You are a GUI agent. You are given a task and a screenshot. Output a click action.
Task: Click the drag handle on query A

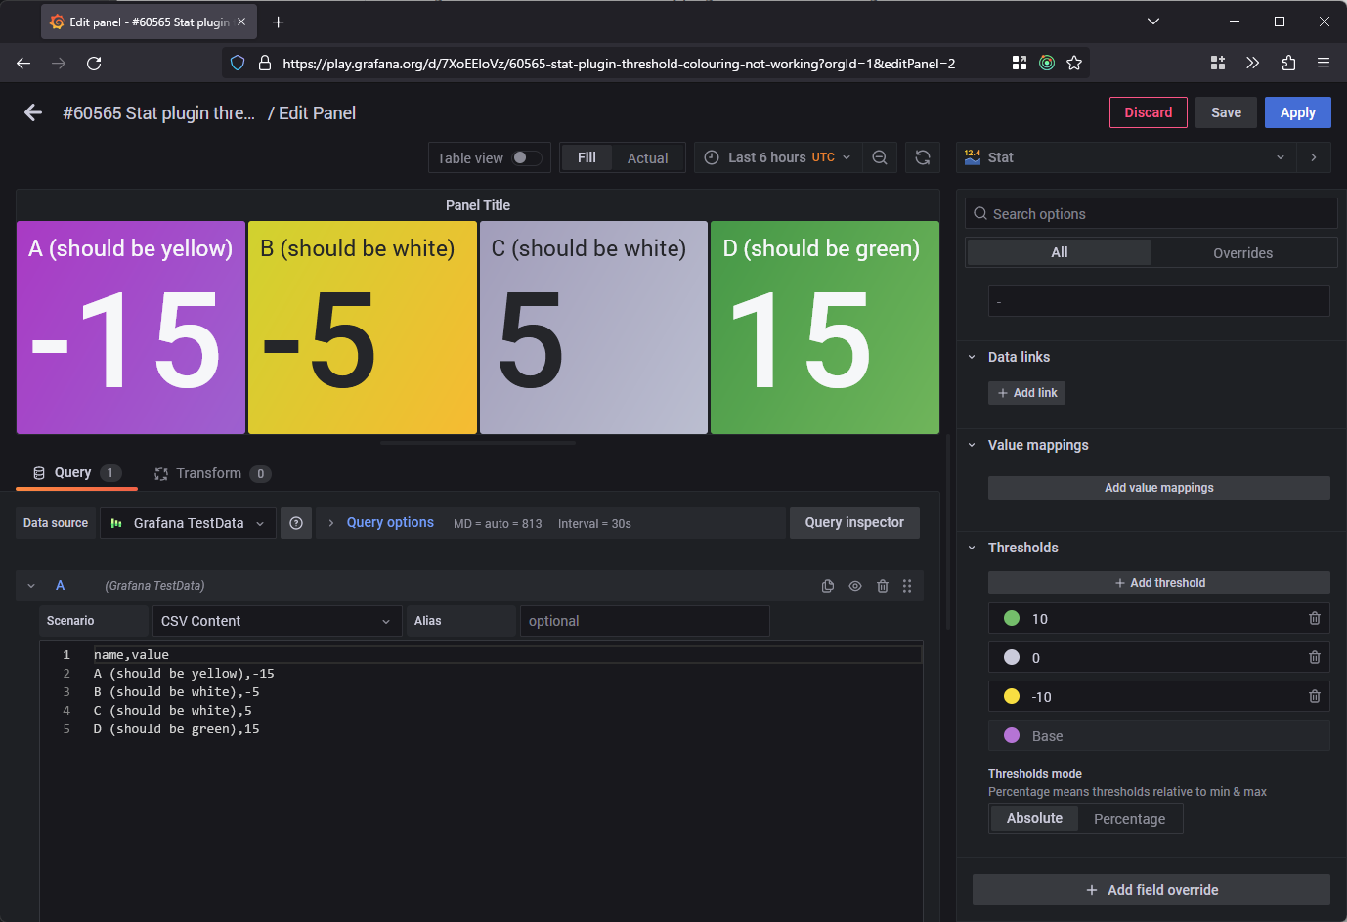pos(907,586)
